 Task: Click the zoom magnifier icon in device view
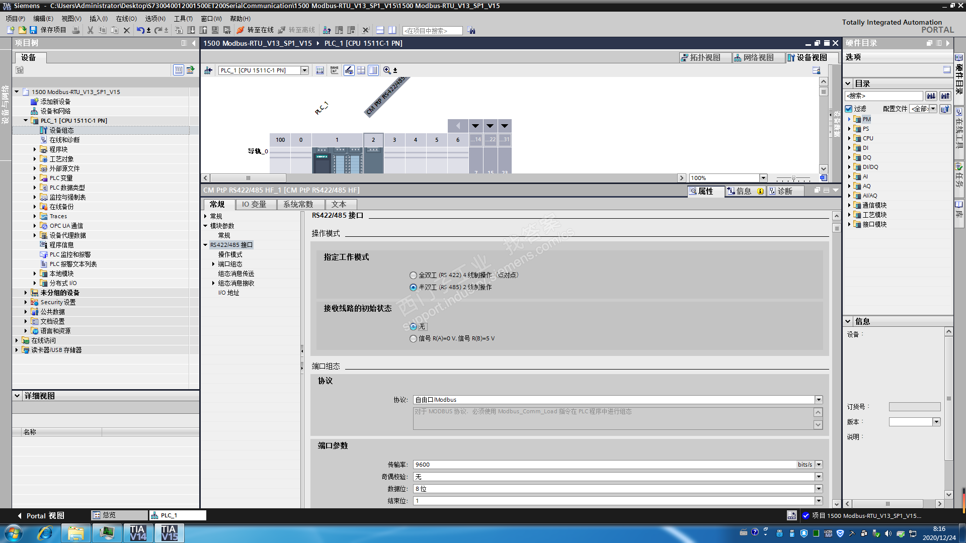pyautogui.click(x=386, y=70)
